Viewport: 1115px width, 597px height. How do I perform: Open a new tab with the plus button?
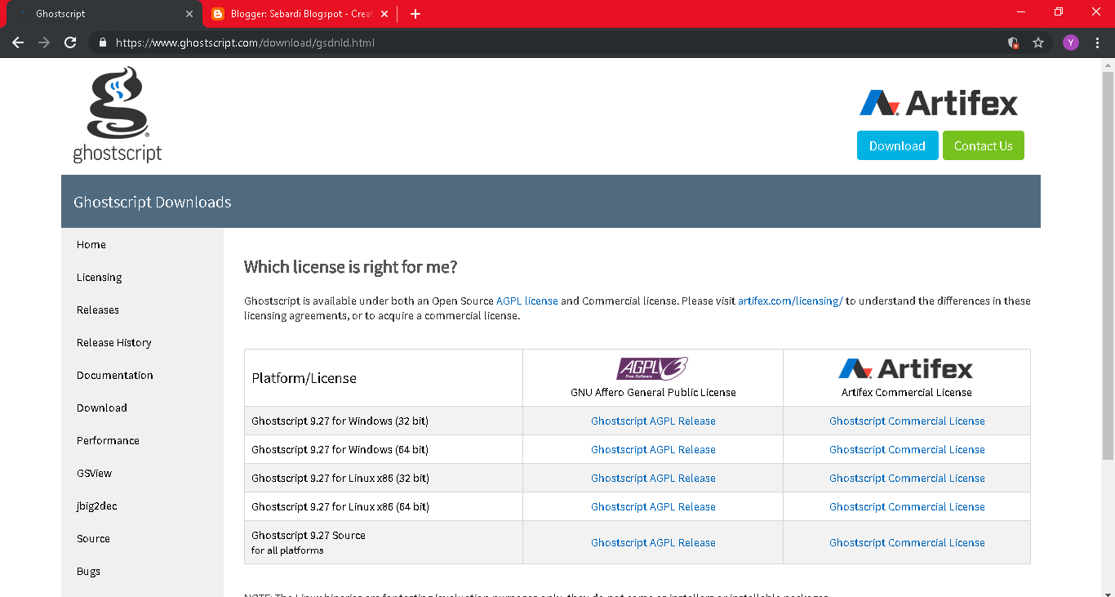click(415, 14)
